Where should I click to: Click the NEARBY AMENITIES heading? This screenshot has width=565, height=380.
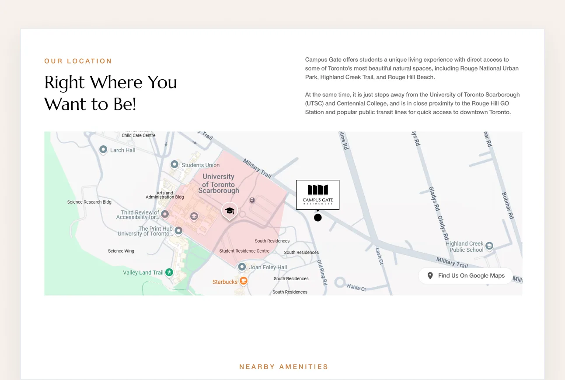point(284,367)
